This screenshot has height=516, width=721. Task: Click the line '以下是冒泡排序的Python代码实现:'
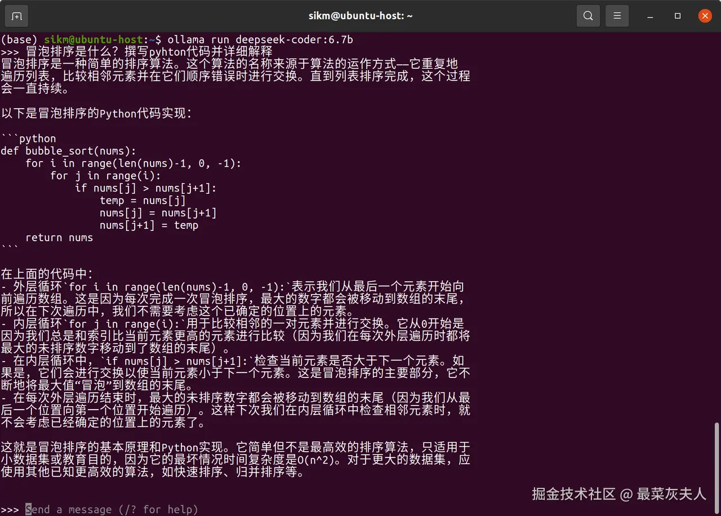tap(96, 114)
